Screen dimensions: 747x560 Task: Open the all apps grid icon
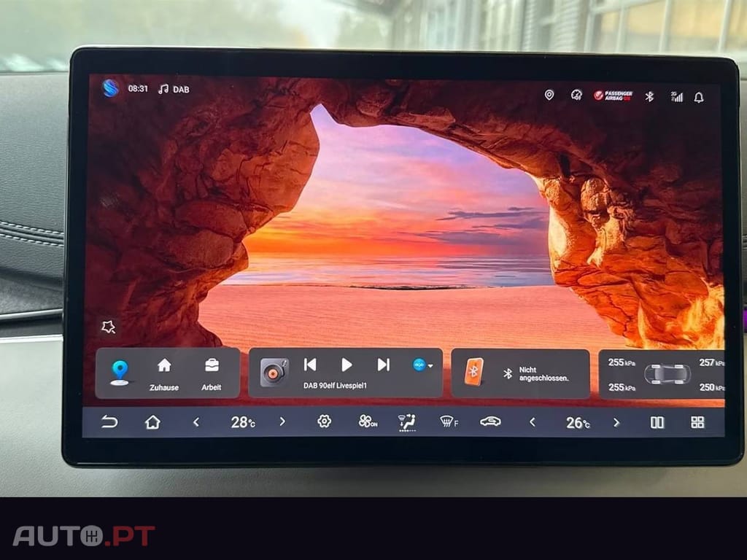[x=697, y=422]
